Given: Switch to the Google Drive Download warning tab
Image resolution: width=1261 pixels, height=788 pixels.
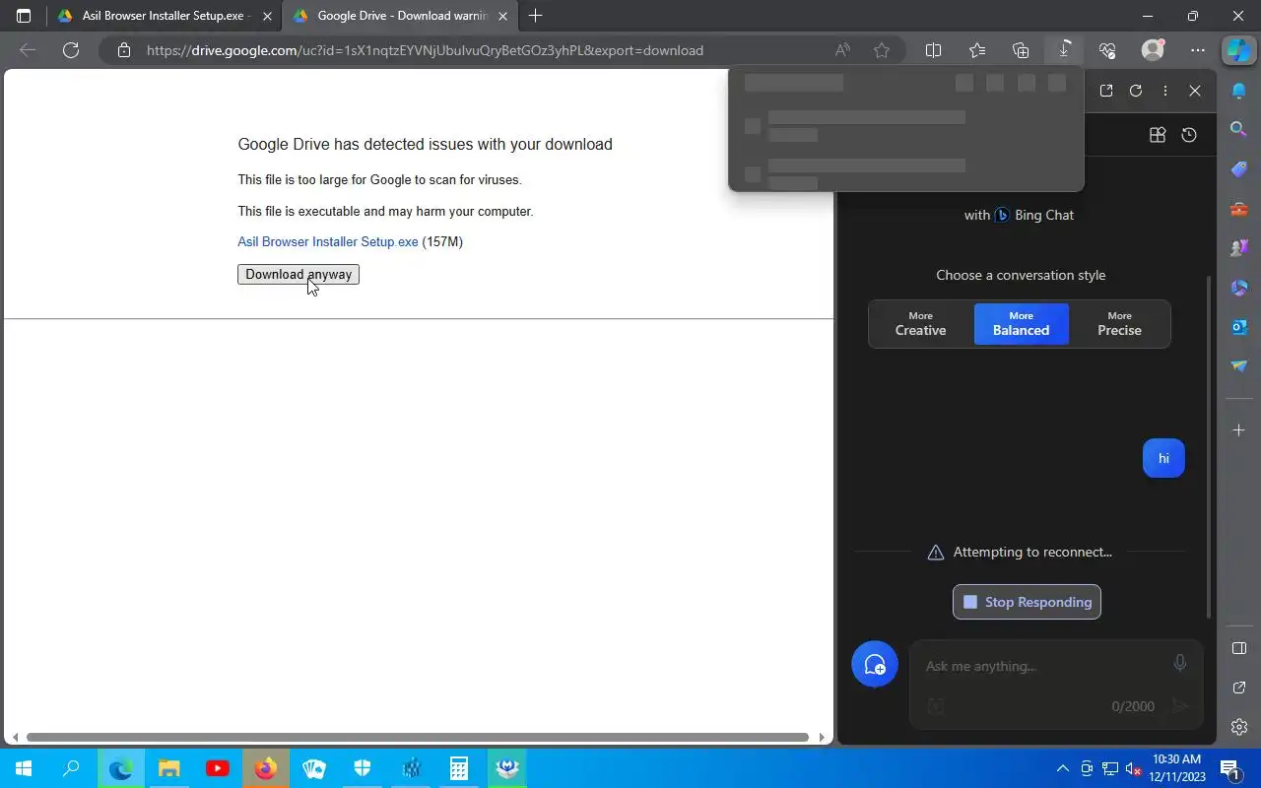Looking at the screenshot, I should (400, 16).
